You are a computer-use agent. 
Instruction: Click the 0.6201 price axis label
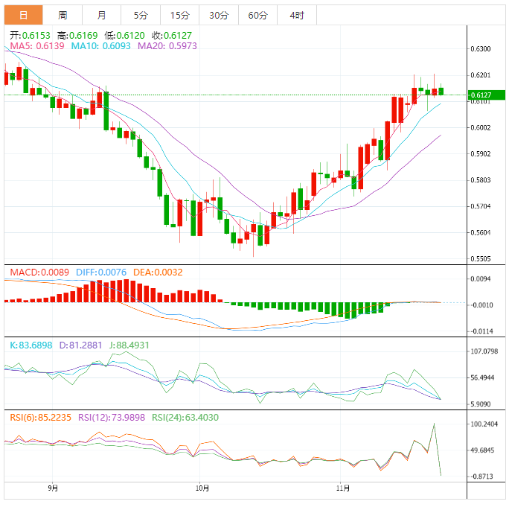(481, 75)
